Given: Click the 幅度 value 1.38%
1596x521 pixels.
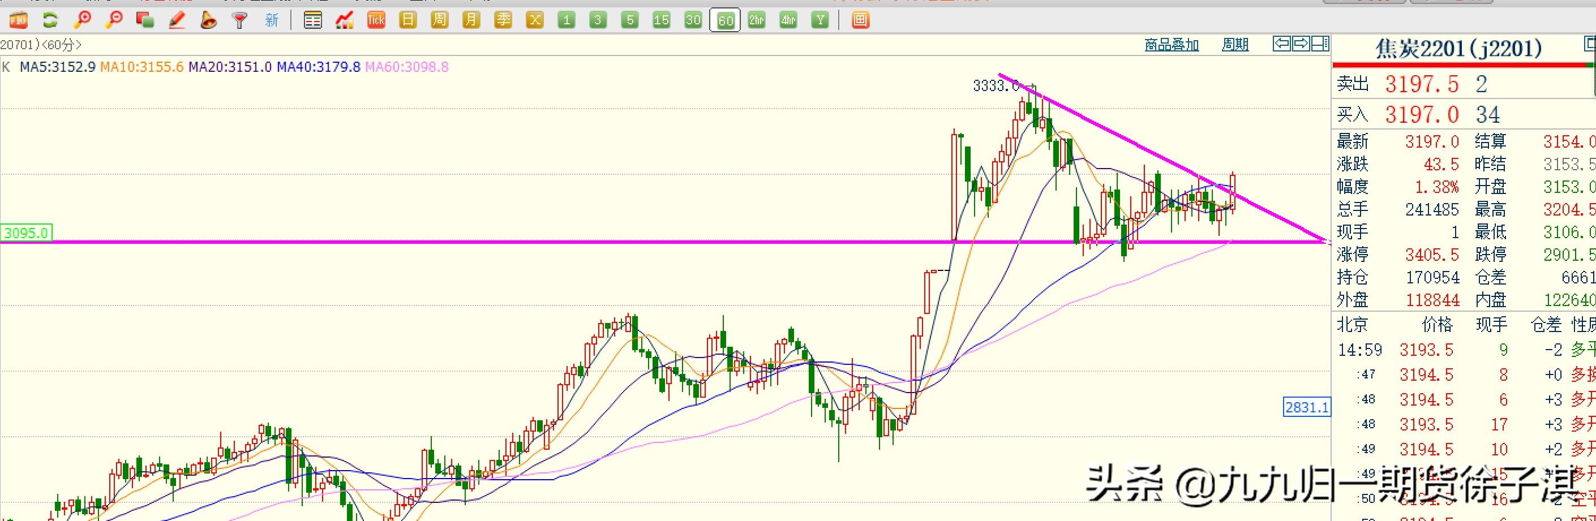Looking at the screenshot, I should pyautogui.click(x=1437, y=187).
